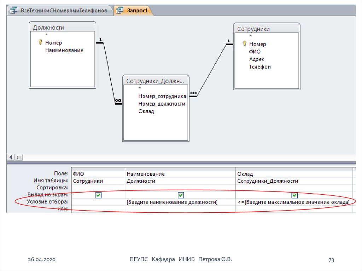Image resolution: width=362 pixels, height=271 pixels.
Task: Toggle Оклад column display checkbox
Action: (x=294, y=195)
